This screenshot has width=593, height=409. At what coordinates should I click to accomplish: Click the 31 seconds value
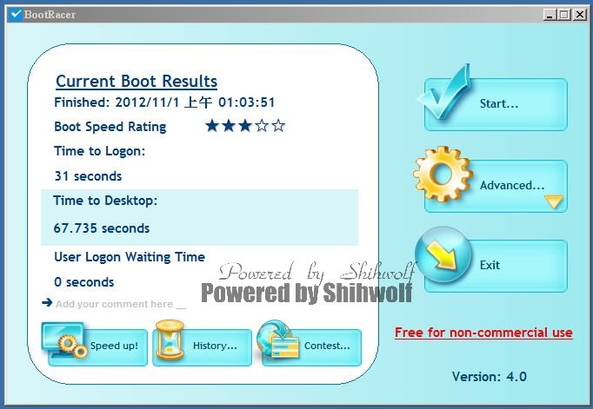[88, 176]
